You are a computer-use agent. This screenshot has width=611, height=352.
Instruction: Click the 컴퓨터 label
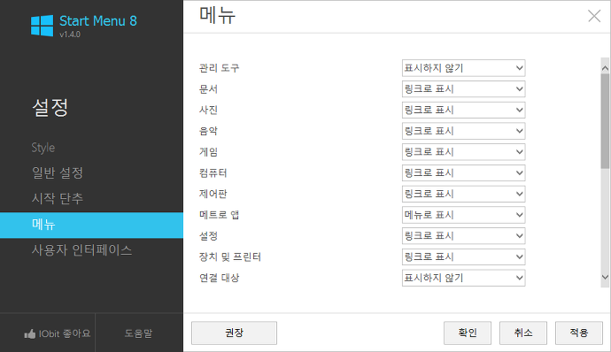pos(213,172)
